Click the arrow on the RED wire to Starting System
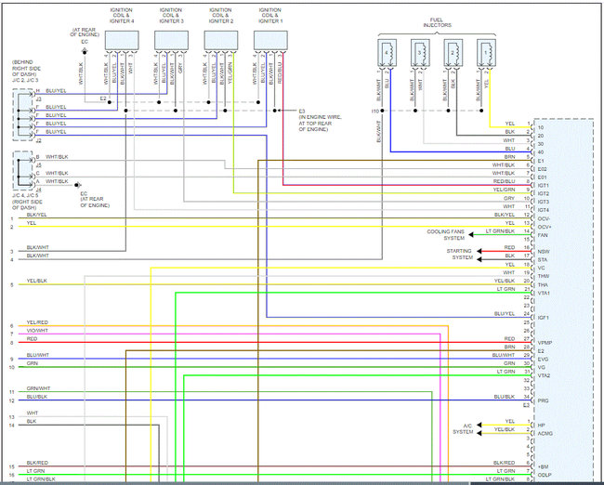This screenshot has height=485, width=604. (479, 251)
